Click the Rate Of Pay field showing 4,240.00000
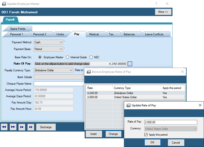The height and width of the screenshot is (147, 204). (x=80, y=64)
